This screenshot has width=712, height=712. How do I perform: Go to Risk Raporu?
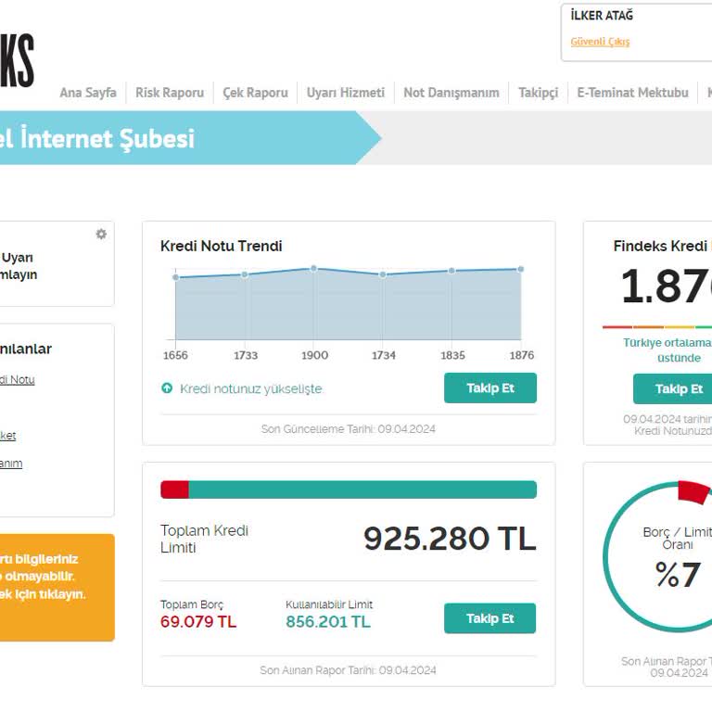(x=170, y=93)
